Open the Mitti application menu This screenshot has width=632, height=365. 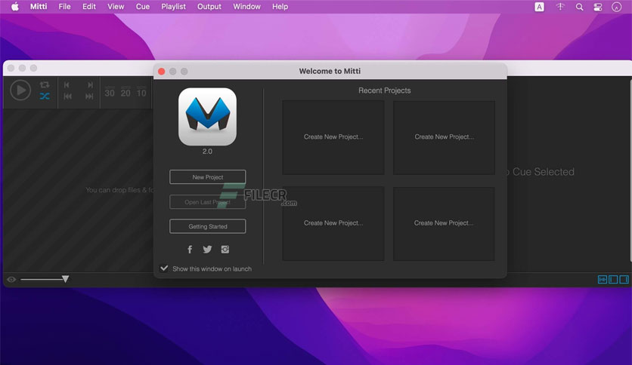coord(39,7)
